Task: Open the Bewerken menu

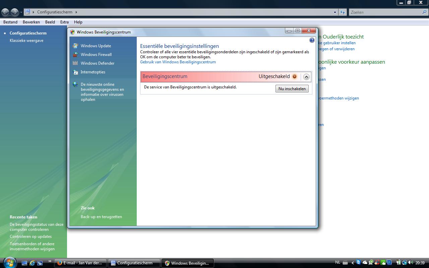Action: click(31, 22)
